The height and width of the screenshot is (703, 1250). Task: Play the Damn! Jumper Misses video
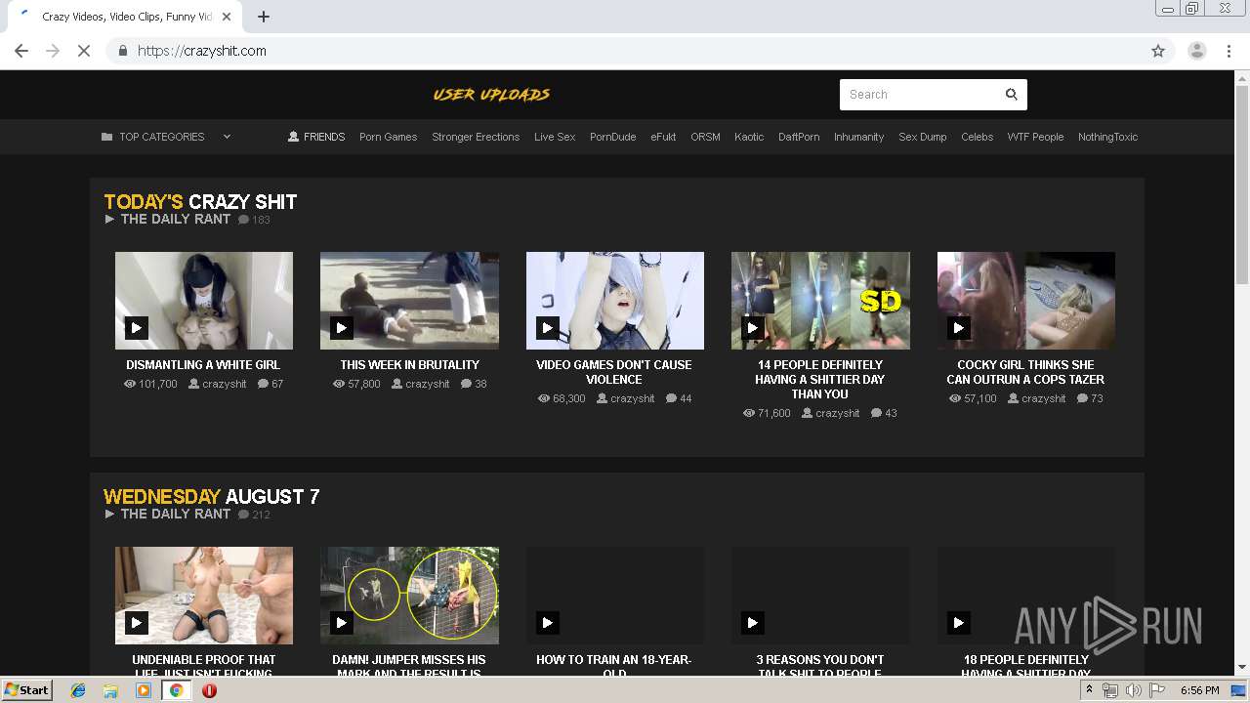click(341, 623)
